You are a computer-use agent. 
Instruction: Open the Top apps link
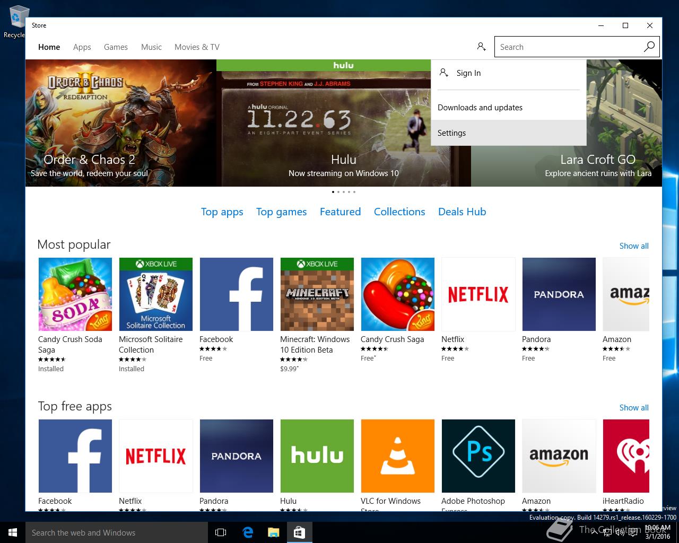click(x=222, y=212)
